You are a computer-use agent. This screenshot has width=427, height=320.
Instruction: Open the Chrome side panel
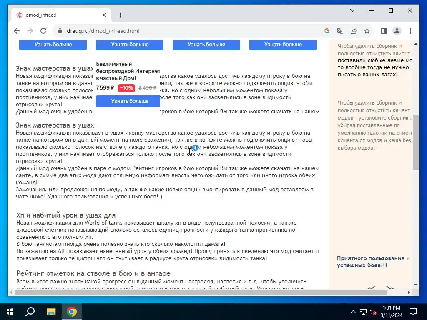pyautogui.click(x=384, y=31)
